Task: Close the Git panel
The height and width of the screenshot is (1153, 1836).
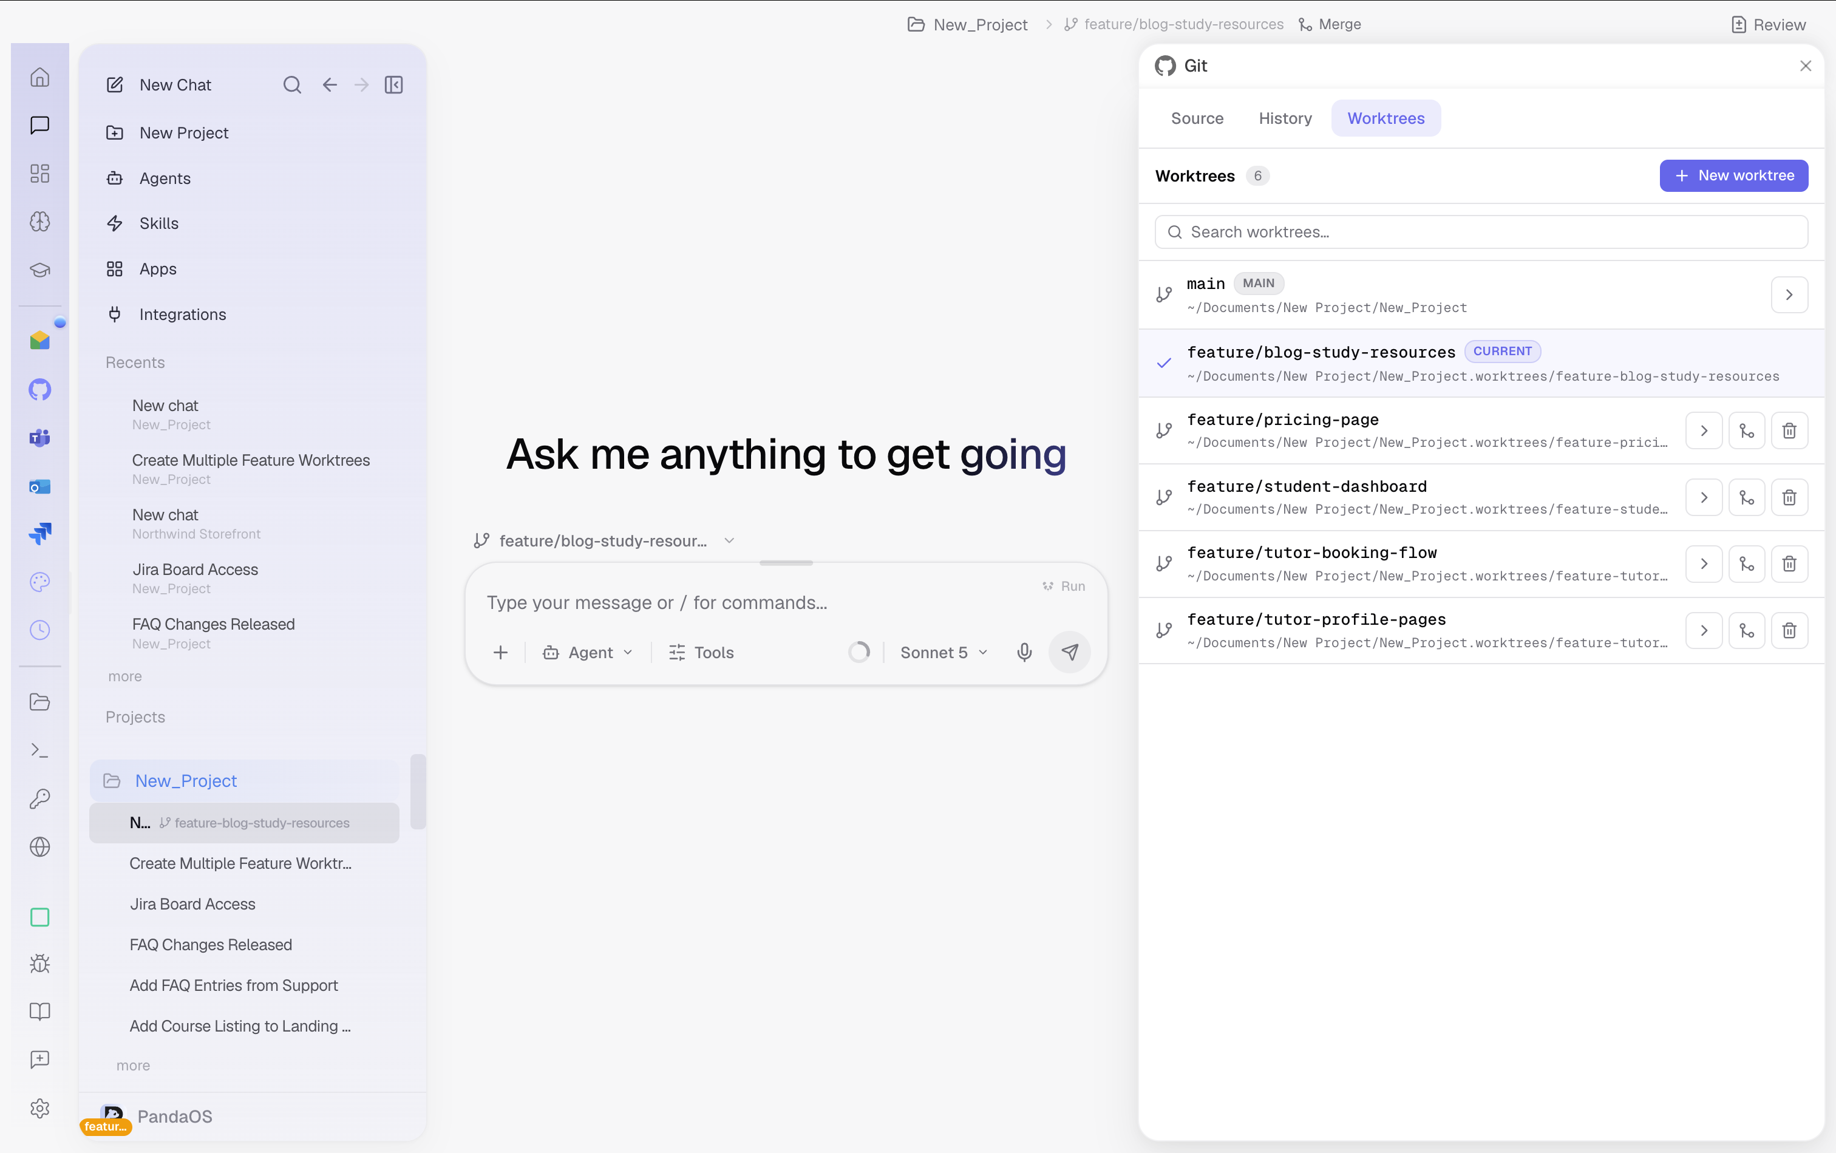Action: [1805, 66]
